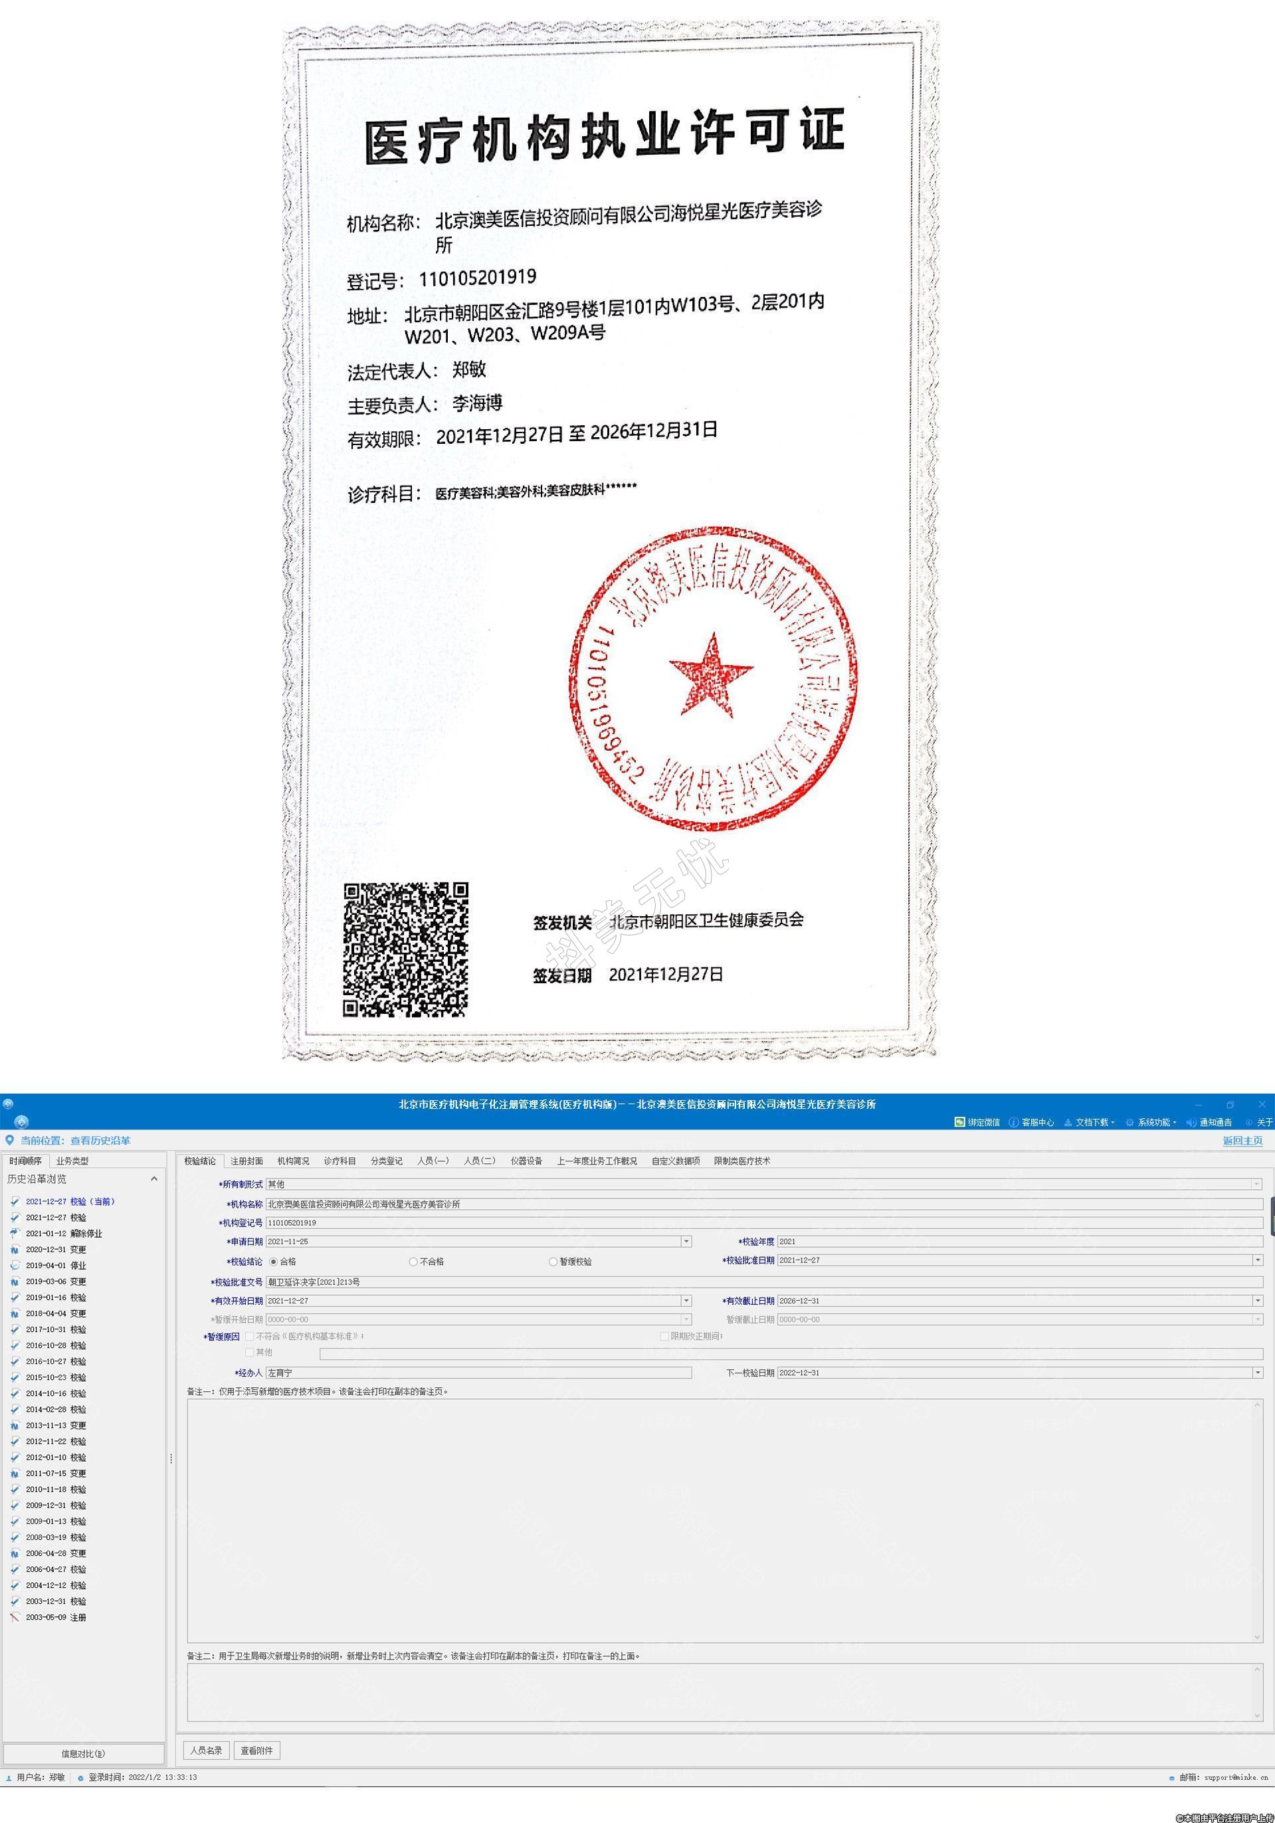Click the 文档下载 download icon
This screenshot has height=1823, width=1275.
click(x=1068, y=1122)
